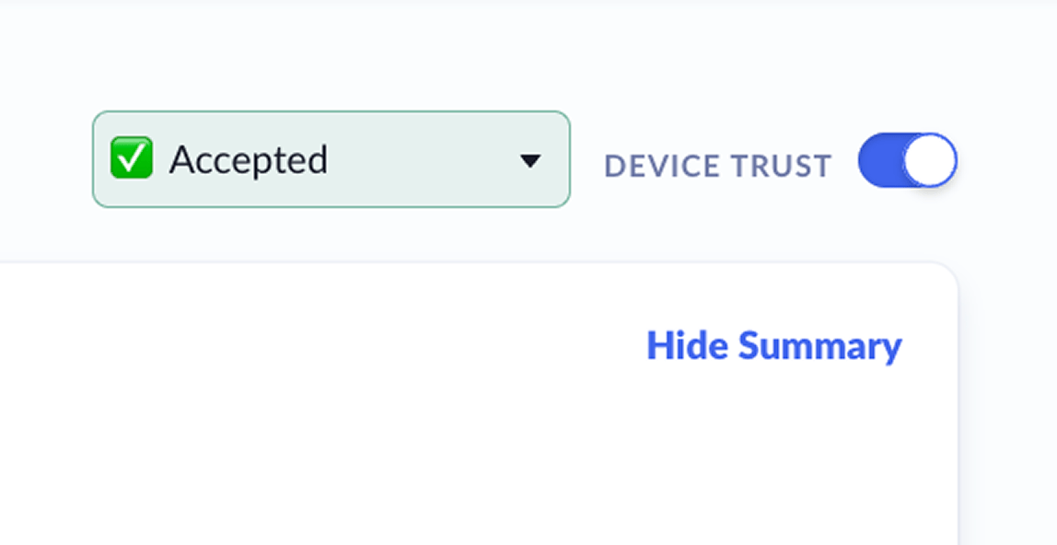Change the status from the Accepted combo box
The height and width of the screenshot is (545, 1057).
331,159
